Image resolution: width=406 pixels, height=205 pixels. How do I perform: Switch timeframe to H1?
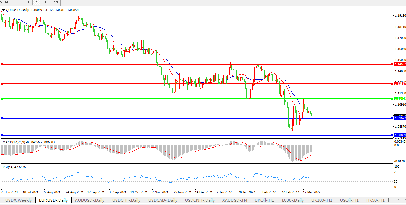[18, 2]
